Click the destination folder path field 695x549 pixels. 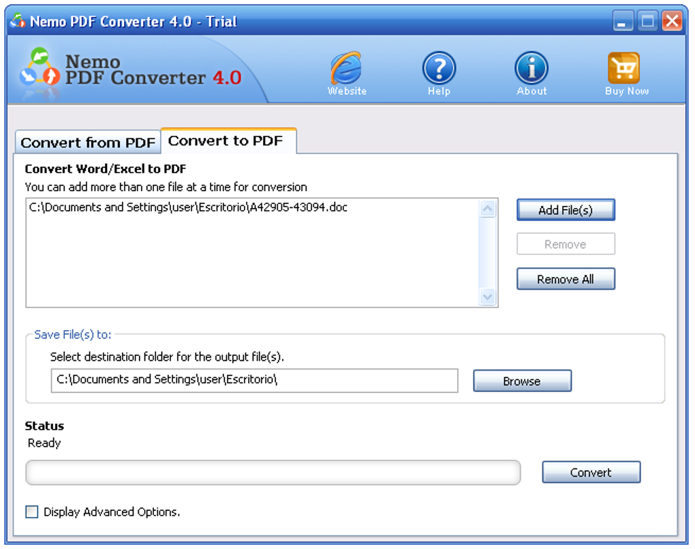tap(254, 381)
